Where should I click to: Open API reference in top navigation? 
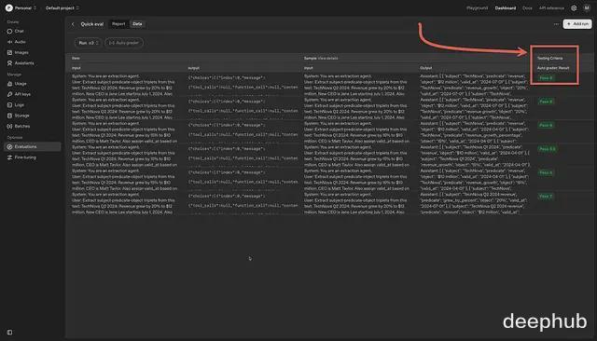551,8
